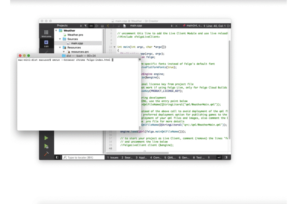Collapse the Resources folder
Viewport: 297px width, 204px height.
tap(60, 47)
